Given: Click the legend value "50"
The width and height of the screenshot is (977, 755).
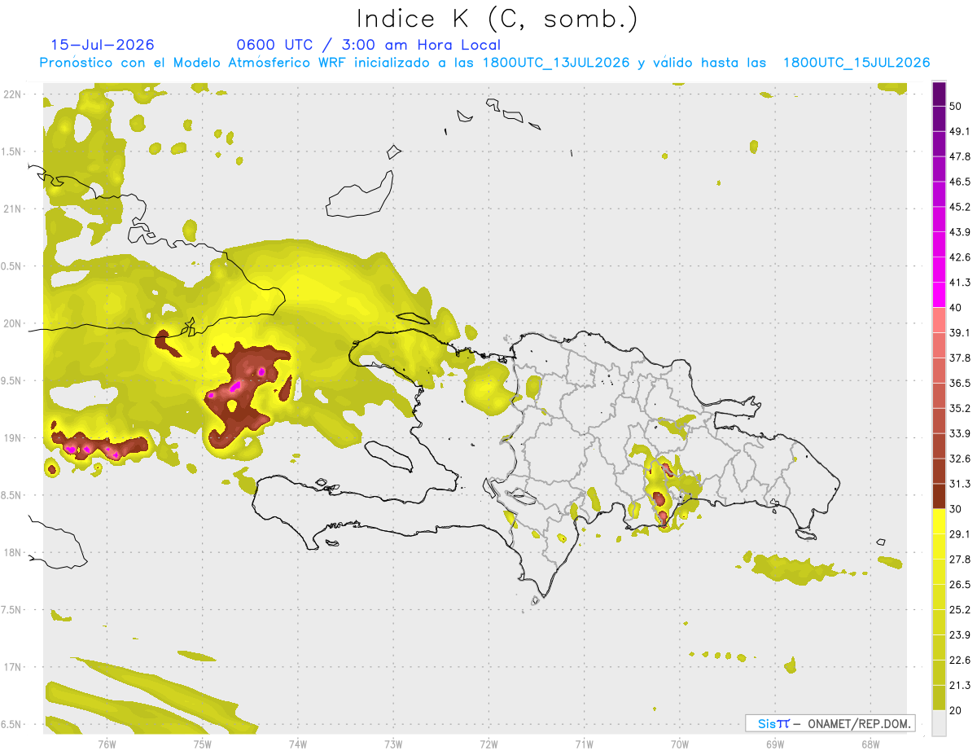Looking at the screenshot, I should click(956, 106).
